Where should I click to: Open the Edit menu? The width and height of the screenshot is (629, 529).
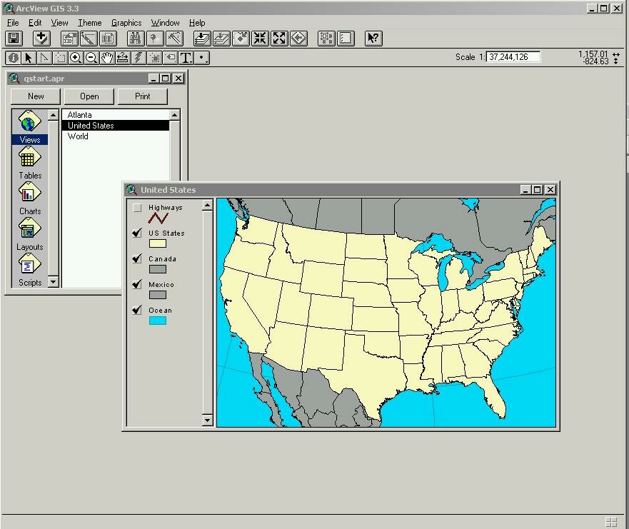35,23
